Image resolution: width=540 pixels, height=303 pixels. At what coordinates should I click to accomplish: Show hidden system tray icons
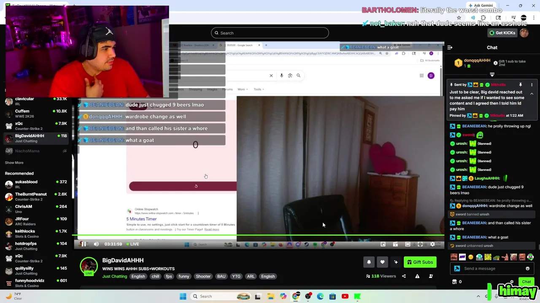pos(478,296)
